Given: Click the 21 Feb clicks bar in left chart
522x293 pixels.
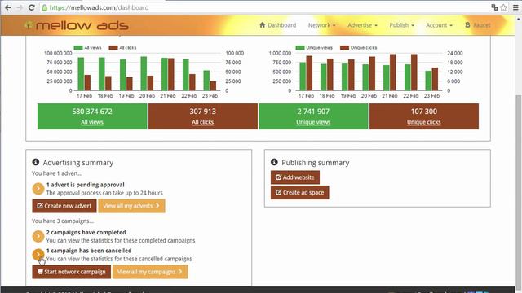Looking at the screenshot, I should point(171,74).
